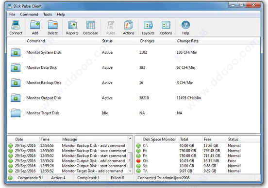
Task: Open the Layouts toolbar icon
Action: click(x=148, y=25)
